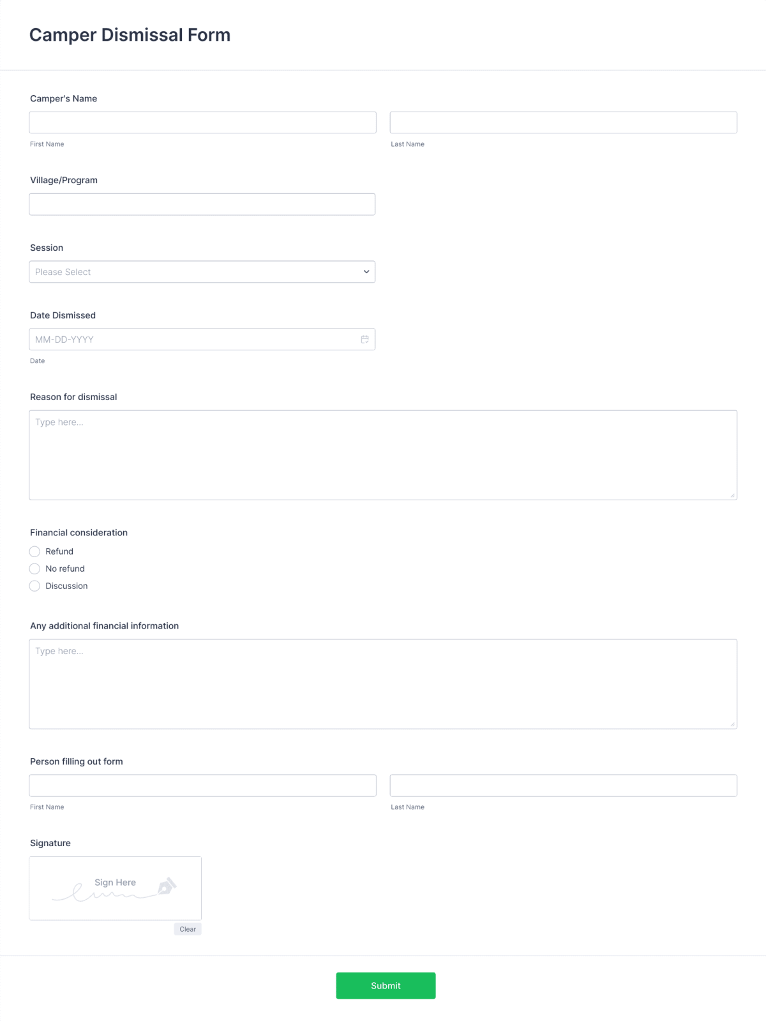
Task: Select the Refund radio button
Action: click(34, 551)
